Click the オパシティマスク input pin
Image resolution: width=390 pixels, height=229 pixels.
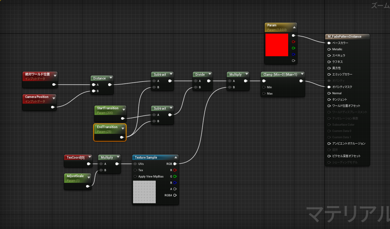pyautogui.click(x=329, y=87)
